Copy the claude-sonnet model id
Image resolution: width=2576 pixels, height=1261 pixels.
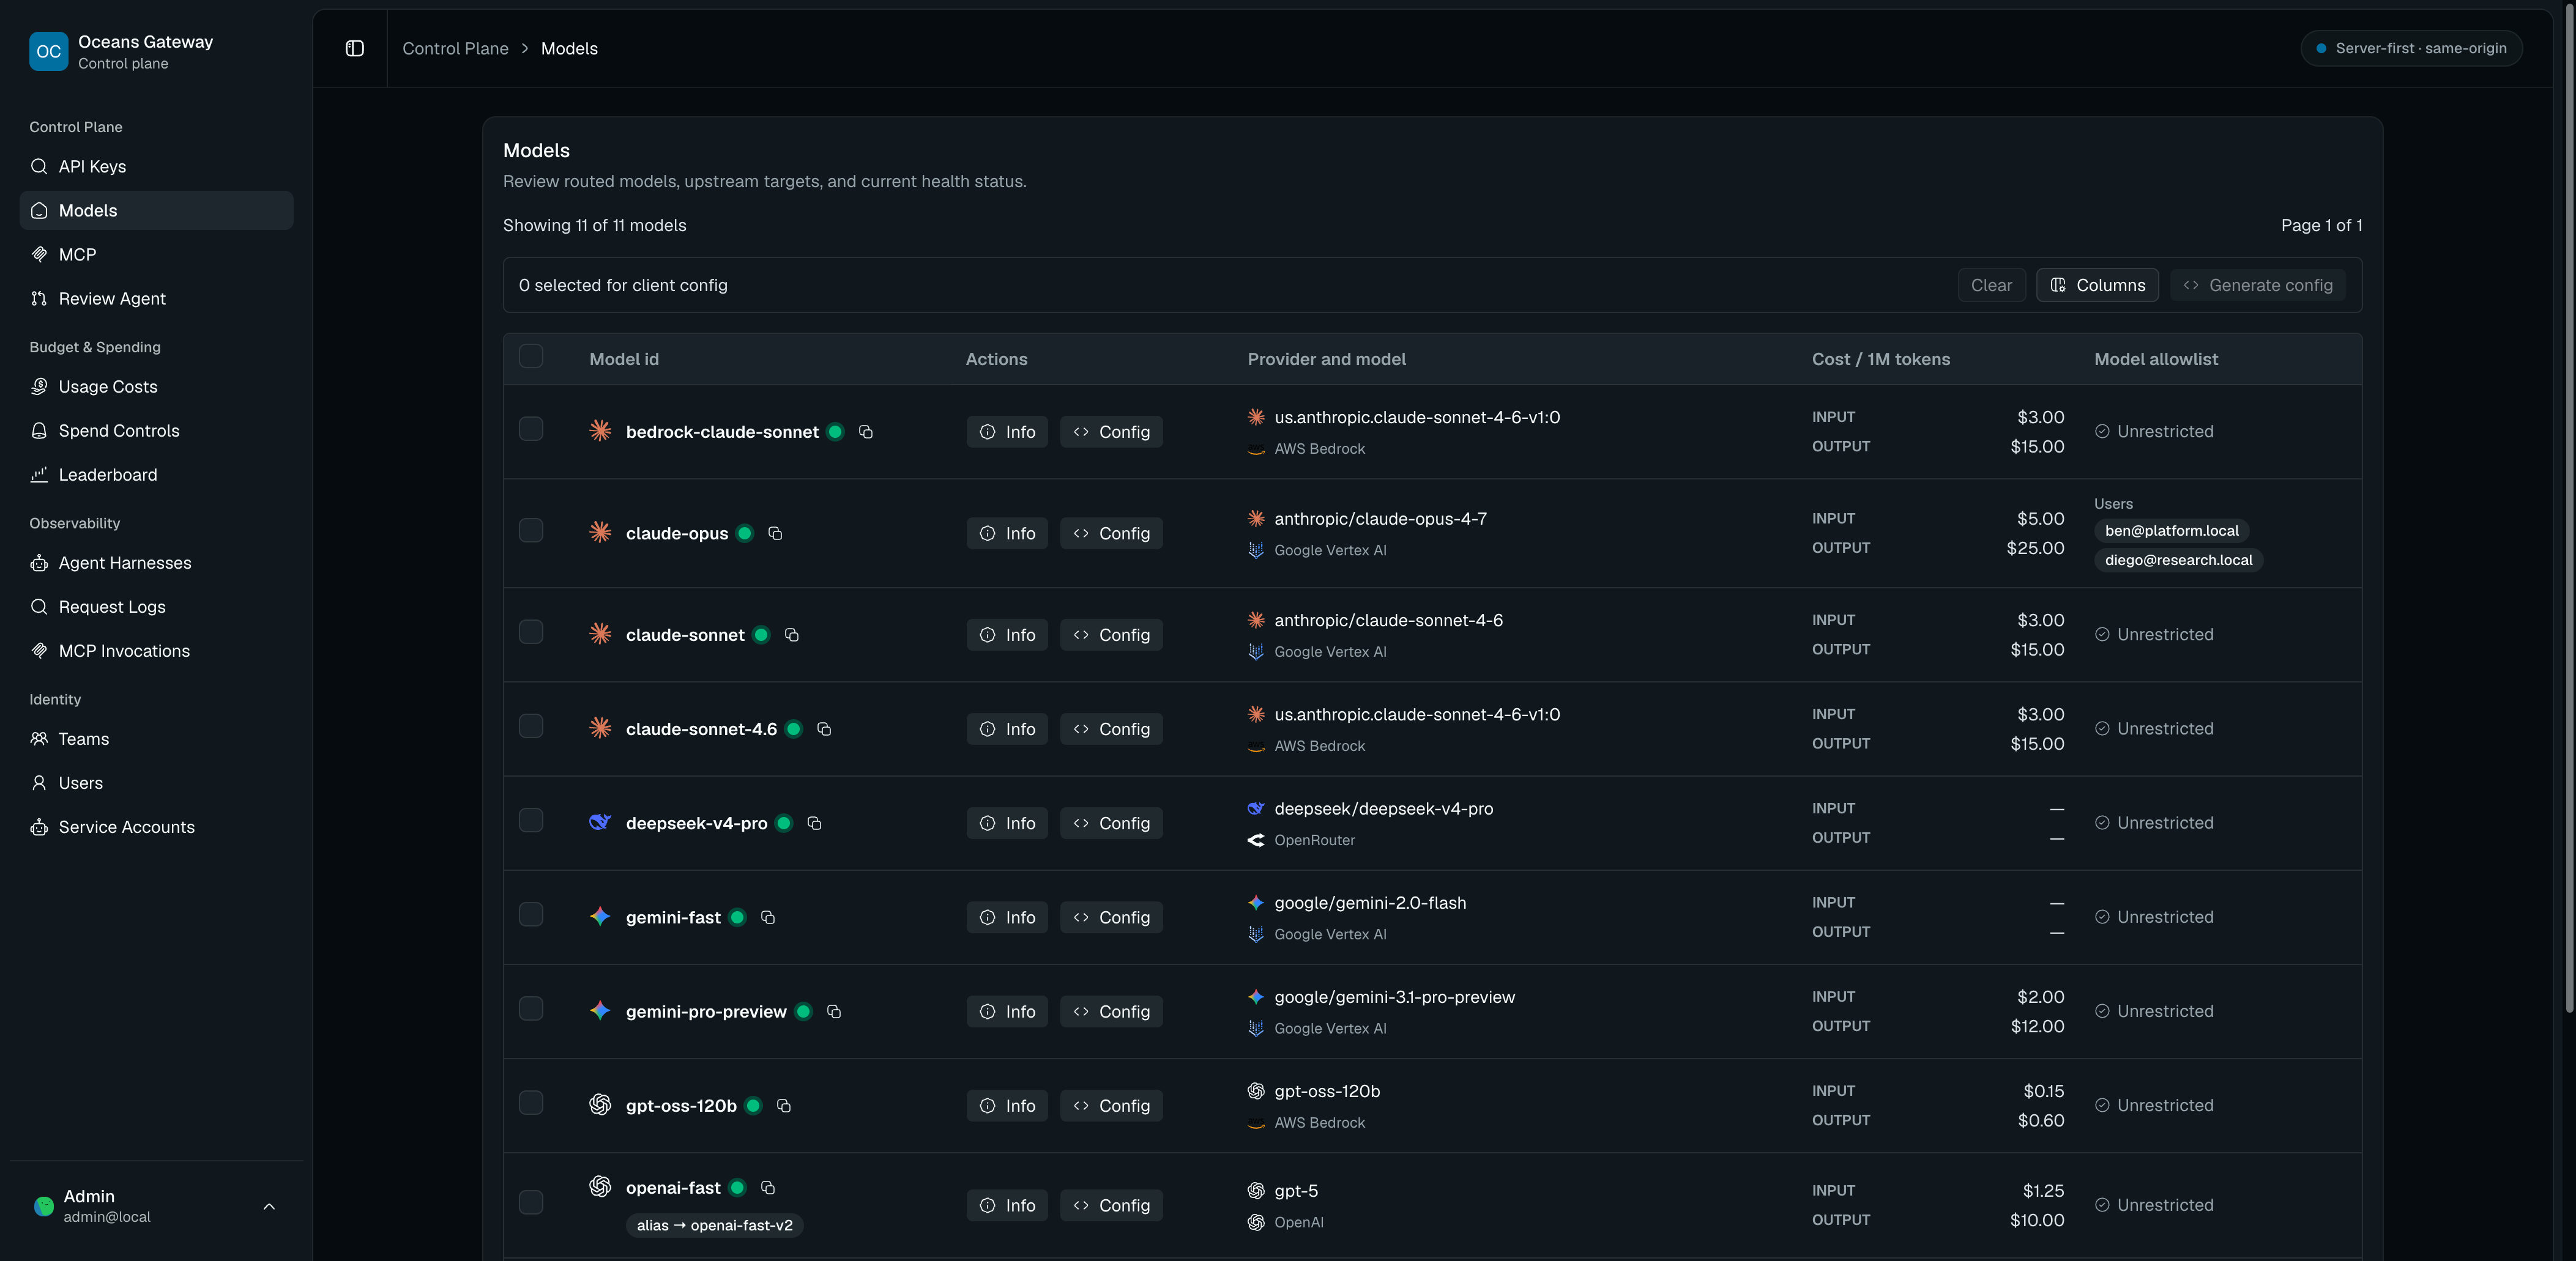792,635
